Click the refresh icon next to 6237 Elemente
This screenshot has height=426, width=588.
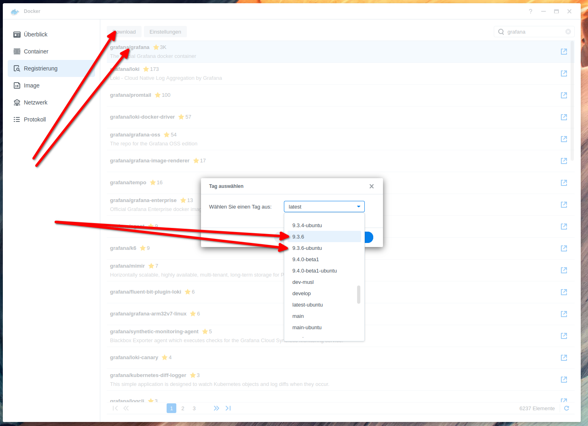[567, 408]
